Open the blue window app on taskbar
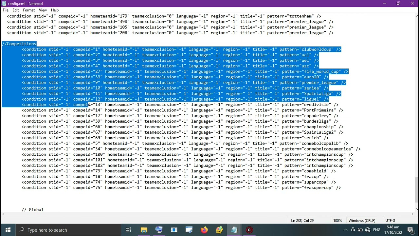 [x=174, y=230]
